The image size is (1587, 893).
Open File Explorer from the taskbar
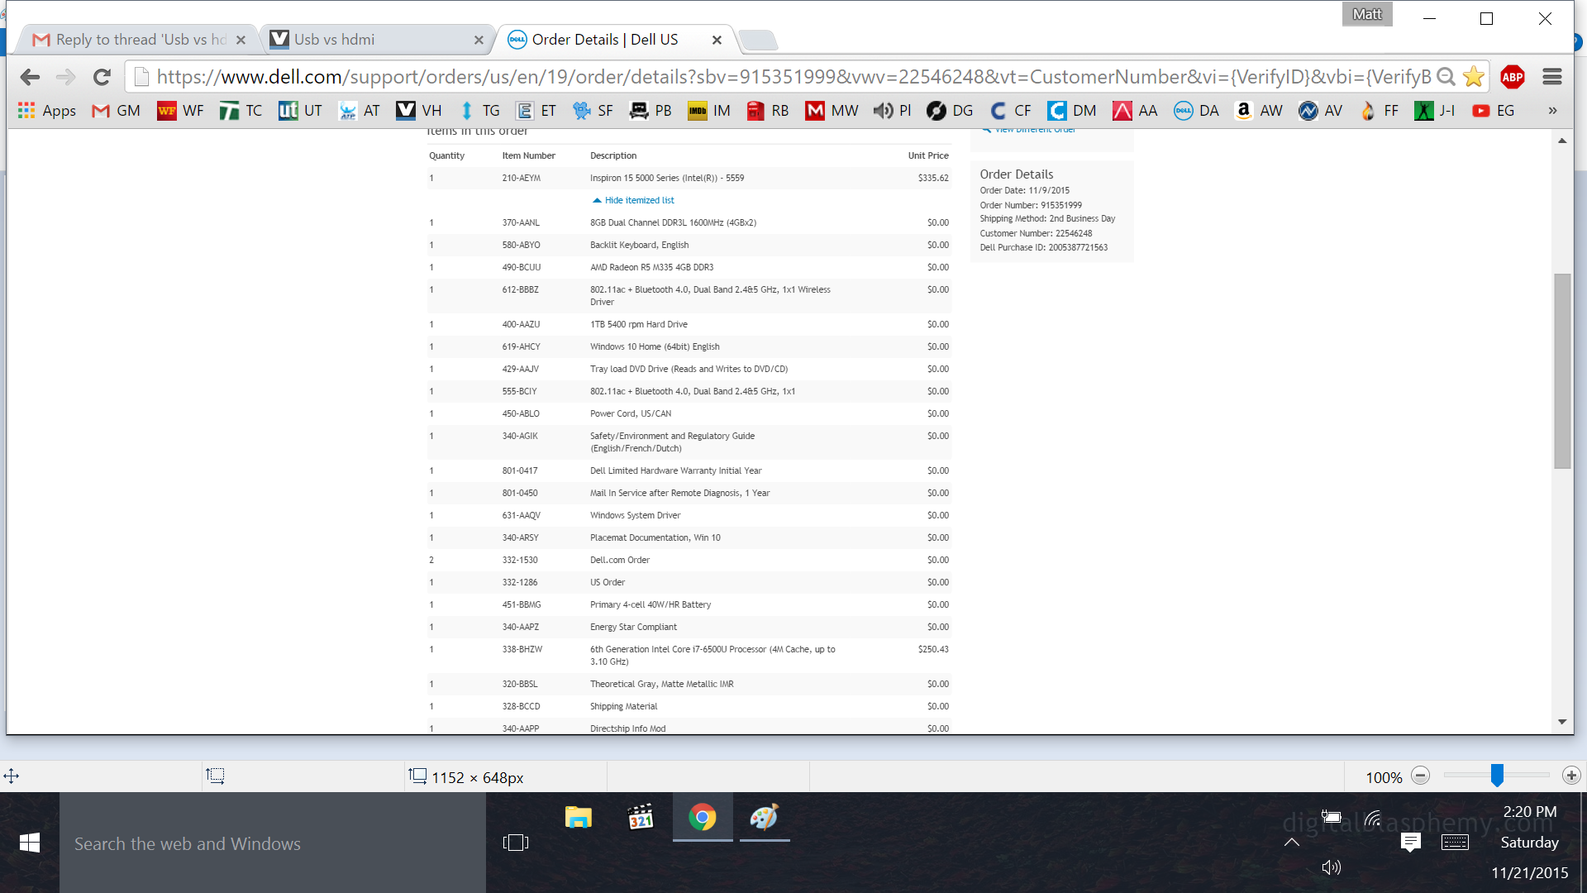(x=579, y=818)
